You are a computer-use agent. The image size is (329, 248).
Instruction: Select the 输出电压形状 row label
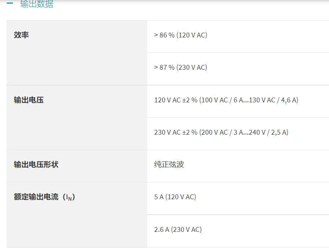tap(36, 164)
